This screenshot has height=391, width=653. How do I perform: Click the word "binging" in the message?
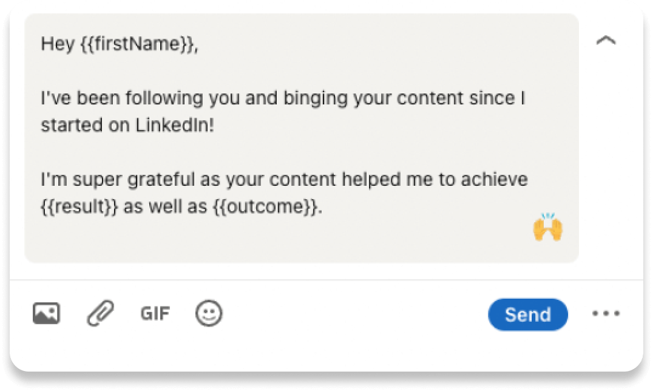[291, 98]
